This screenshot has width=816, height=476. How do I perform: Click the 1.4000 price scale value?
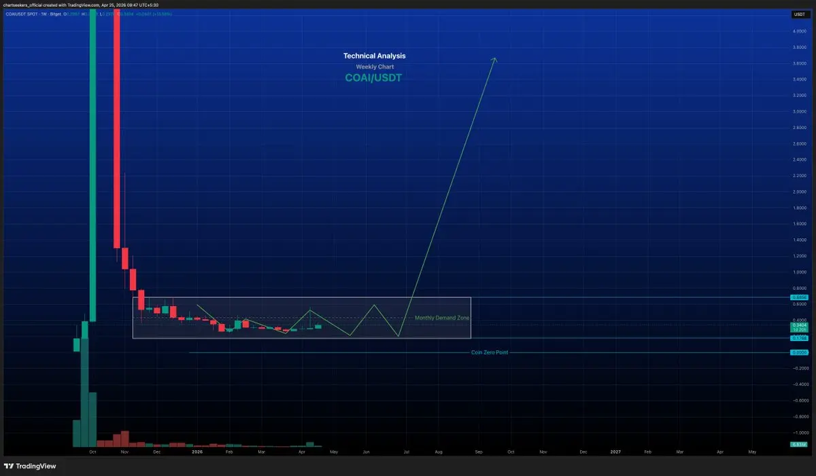(799, 240)
